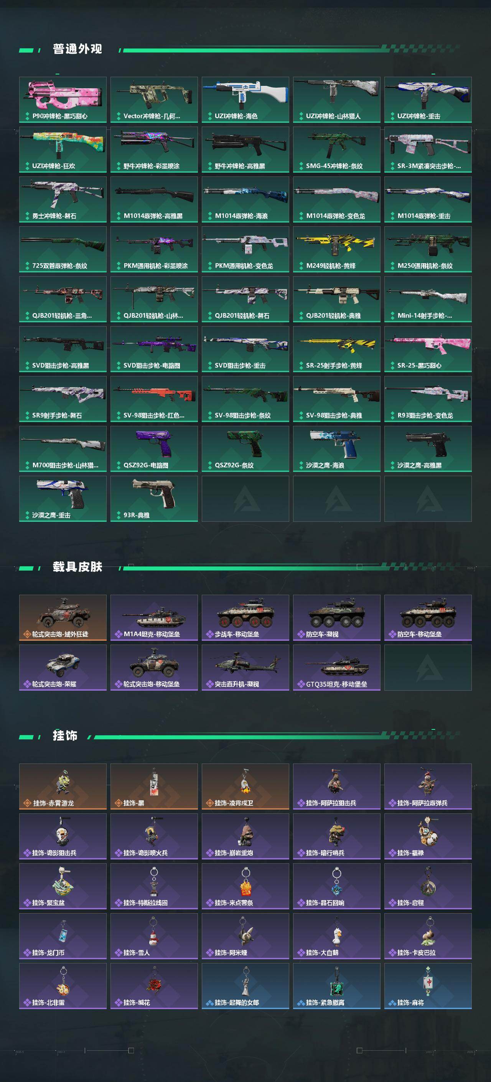Select the 挂饰-大白鹅 goose charm

pyautogui.click(x=336, y=936)
